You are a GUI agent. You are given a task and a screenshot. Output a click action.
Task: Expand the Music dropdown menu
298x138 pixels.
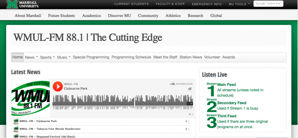tap(64, 57)
